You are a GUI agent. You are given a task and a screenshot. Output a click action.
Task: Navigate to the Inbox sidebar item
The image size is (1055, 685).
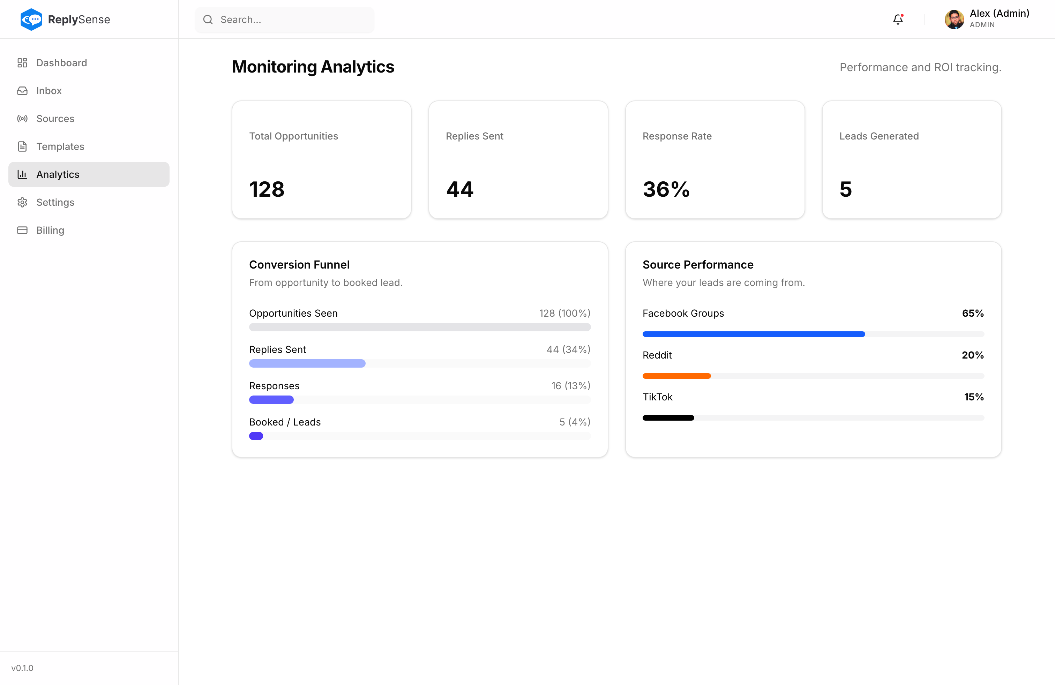pos(49,90)
